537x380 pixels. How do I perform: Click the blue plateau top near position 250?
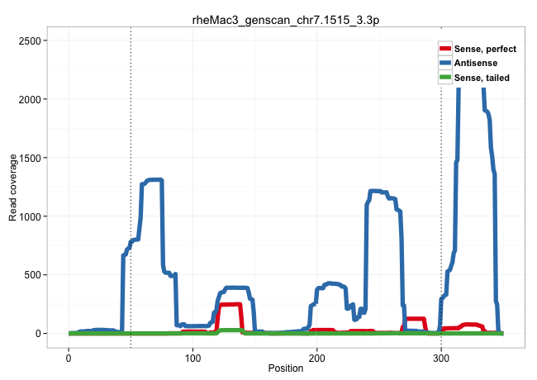378,192
